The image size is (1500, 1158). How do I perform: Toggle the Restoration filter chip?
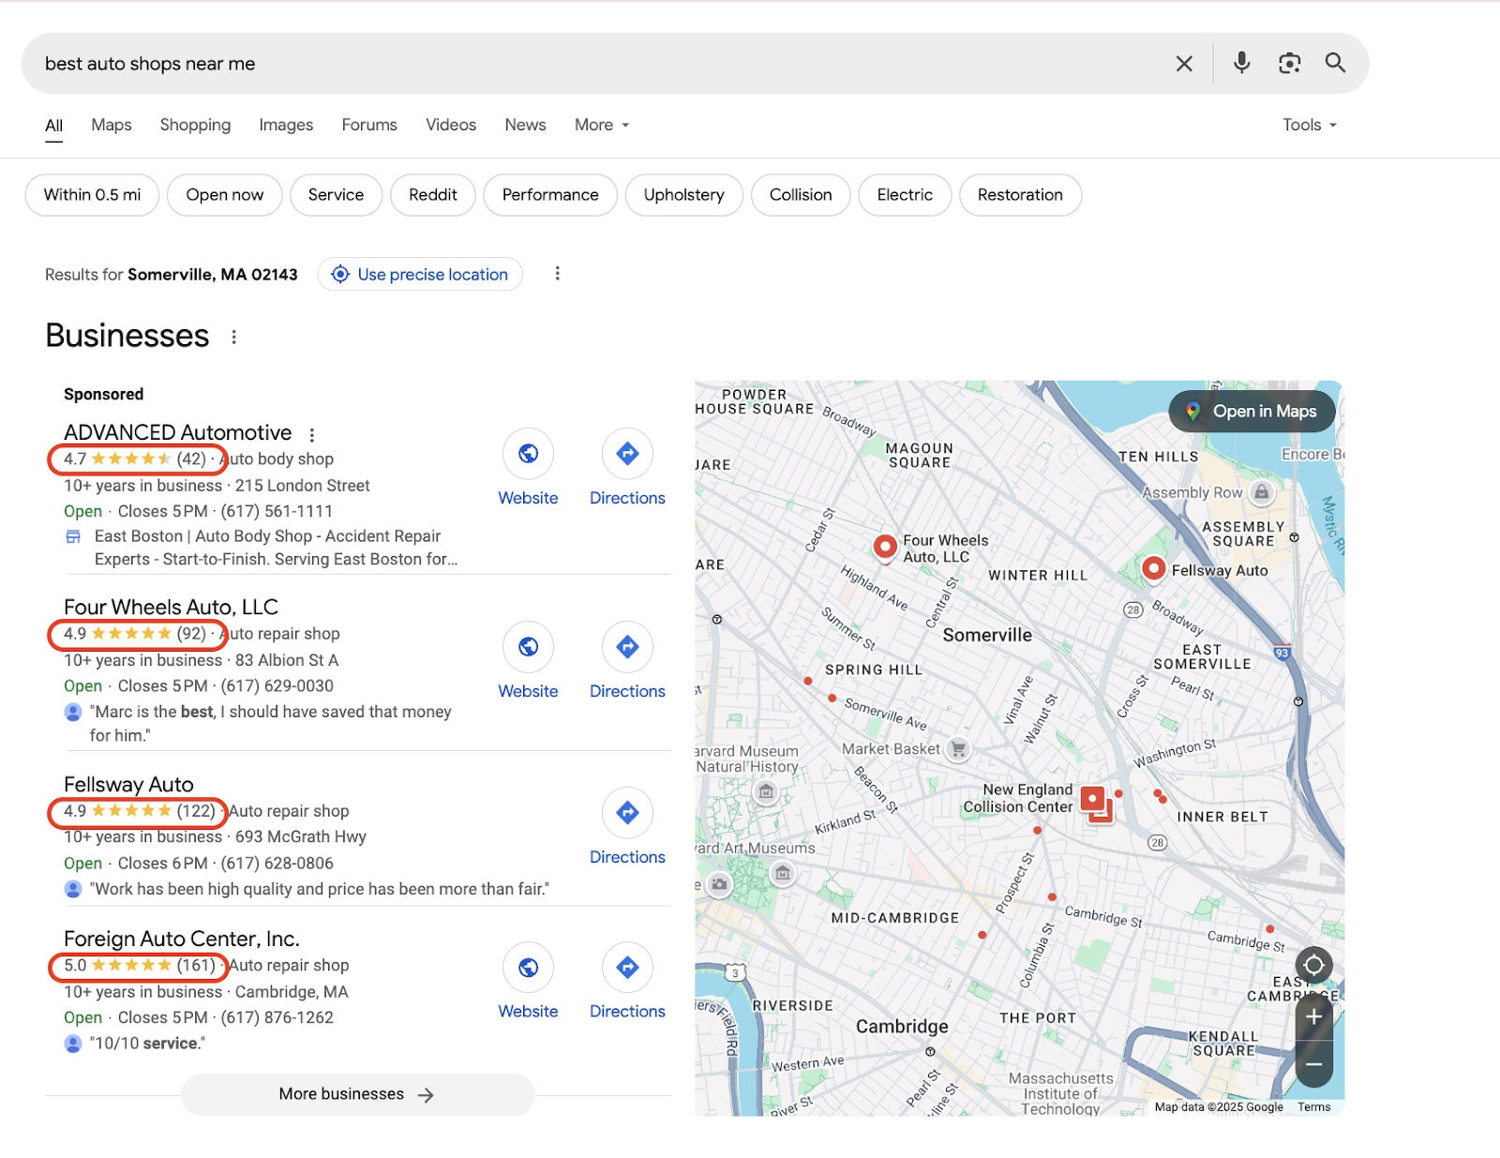1020,195
